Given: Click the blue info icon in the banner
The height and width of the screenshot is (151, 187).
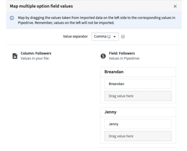Looking at the screenshot, I should 12,18.
